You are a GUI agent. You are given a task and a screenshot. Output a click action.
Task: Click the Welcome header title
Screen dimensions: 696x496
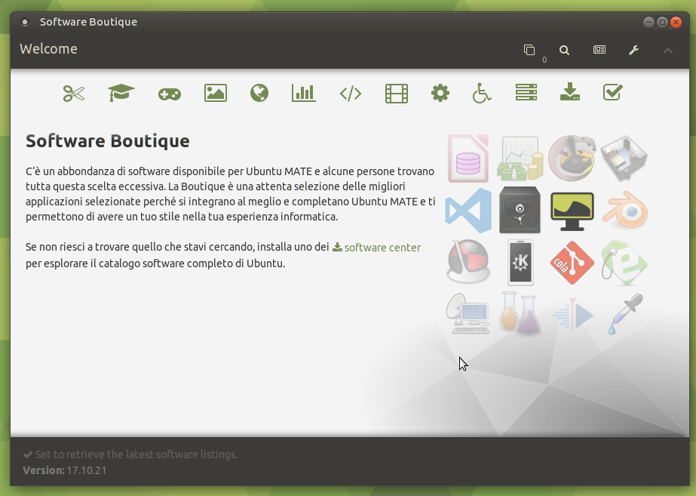(48, 49)
